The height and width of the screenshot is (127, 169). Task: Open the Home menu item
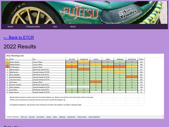pos(10,27)
